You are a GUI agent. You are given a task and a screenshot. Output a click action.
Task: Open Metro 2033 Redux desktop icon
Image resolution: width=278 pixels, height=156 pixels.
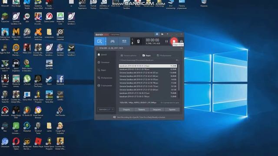[x=16, y=34]
